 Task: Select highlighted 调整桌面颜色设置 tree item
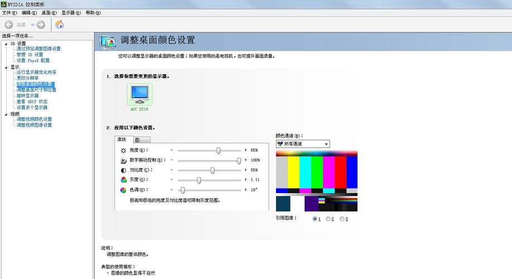pos(36,84)
